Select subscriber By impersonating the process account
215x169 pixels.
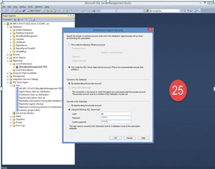(69, 105)
